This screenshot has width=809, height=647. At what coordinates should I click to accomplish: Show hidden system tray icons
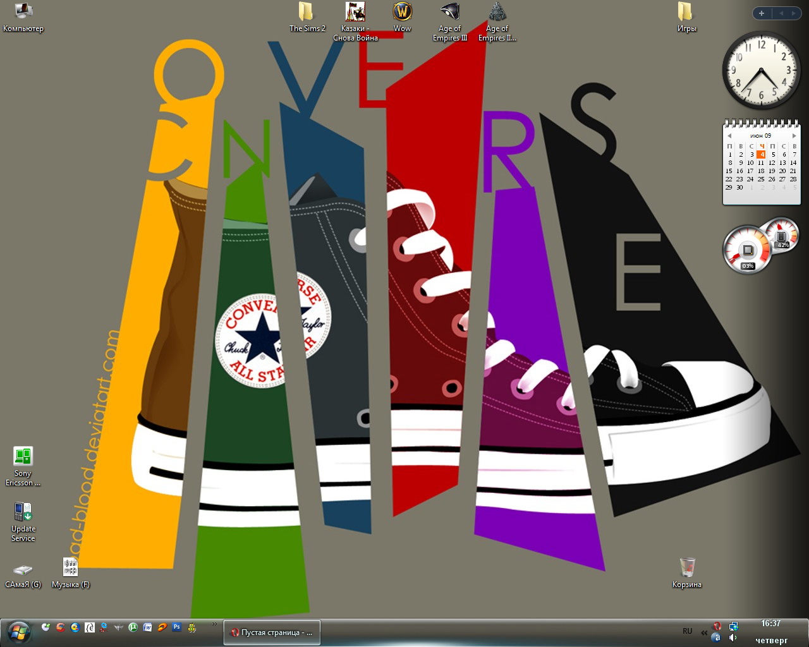pyautogui.click(x=704, y=632)
